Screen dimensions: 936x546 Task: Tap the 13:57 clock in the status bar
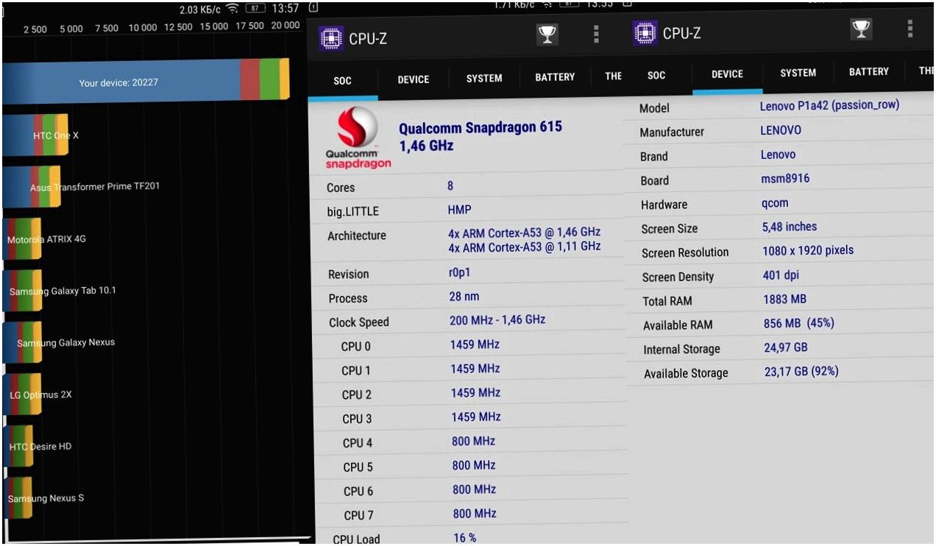tap(286, 9)
